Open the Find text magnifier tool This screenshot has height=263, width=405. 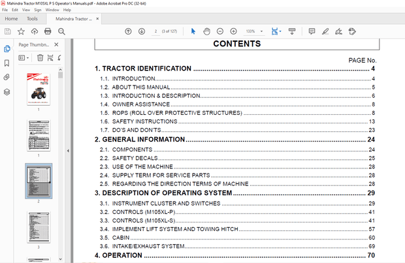[61, 31]
